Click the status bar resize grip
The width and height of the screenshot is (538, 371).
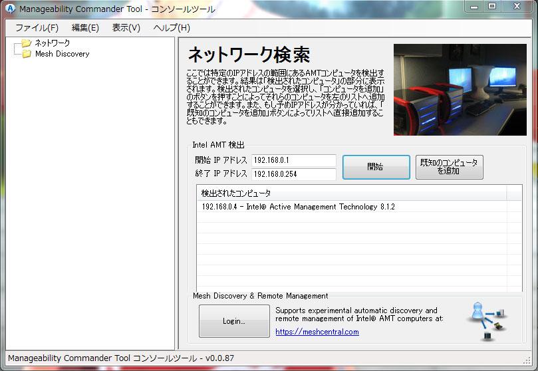[527, 360]
